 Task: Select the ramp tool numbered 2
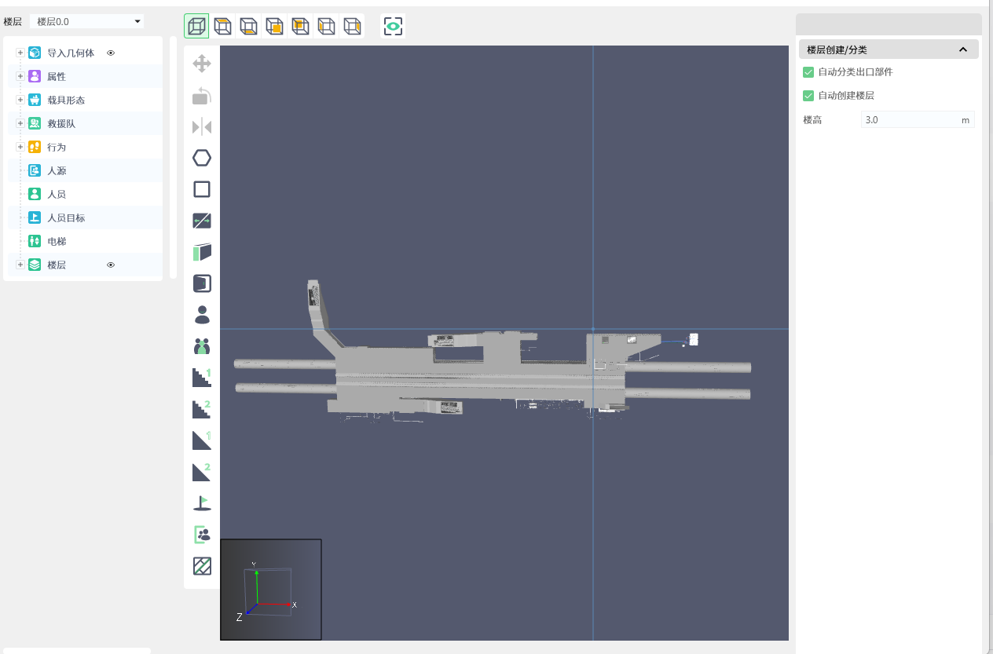tap(202, 472)
